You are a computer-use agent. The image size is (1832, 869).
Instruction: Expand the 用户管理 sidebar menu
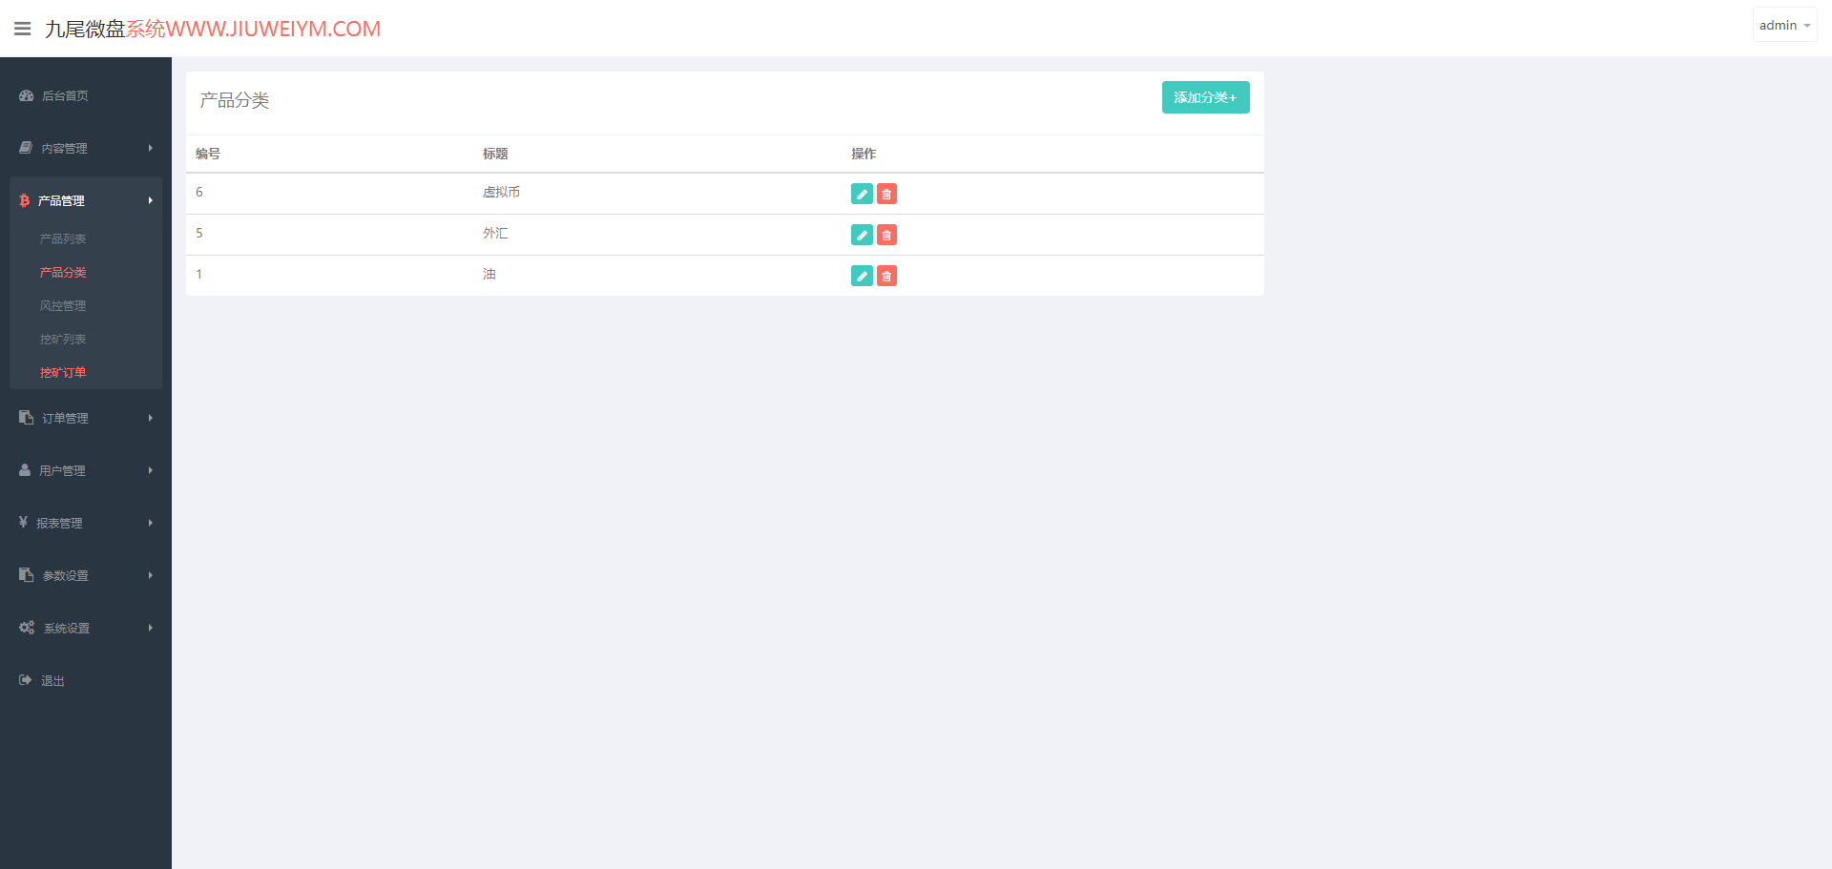pyautogui.click(x=86, y=470)
